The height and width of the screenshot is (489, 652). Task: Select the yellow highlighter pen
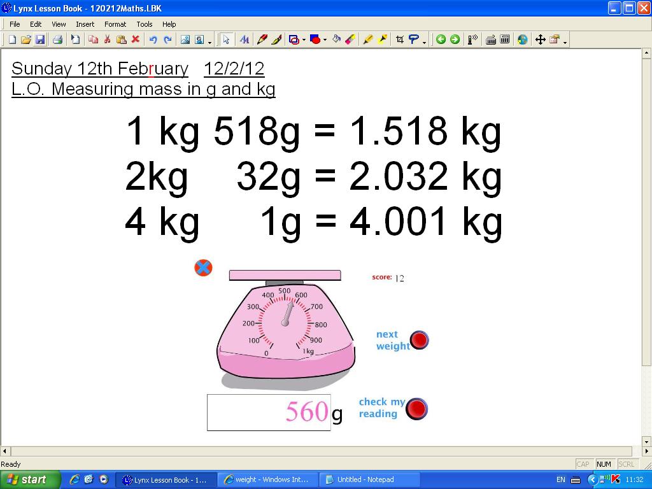367,39
